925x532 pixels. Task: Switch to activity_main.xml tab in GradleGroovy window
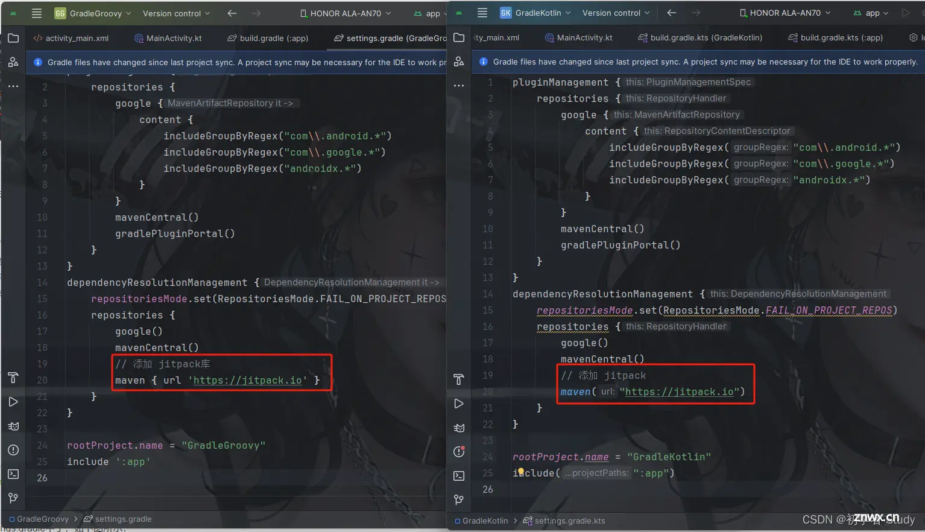[71, 38]
